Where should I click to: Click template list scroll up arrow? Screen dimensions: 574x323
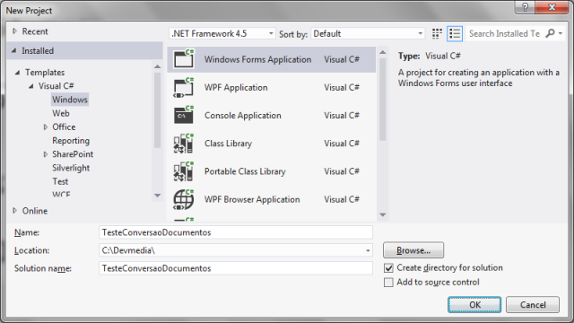pyautogui.click(x=383, y=52)
